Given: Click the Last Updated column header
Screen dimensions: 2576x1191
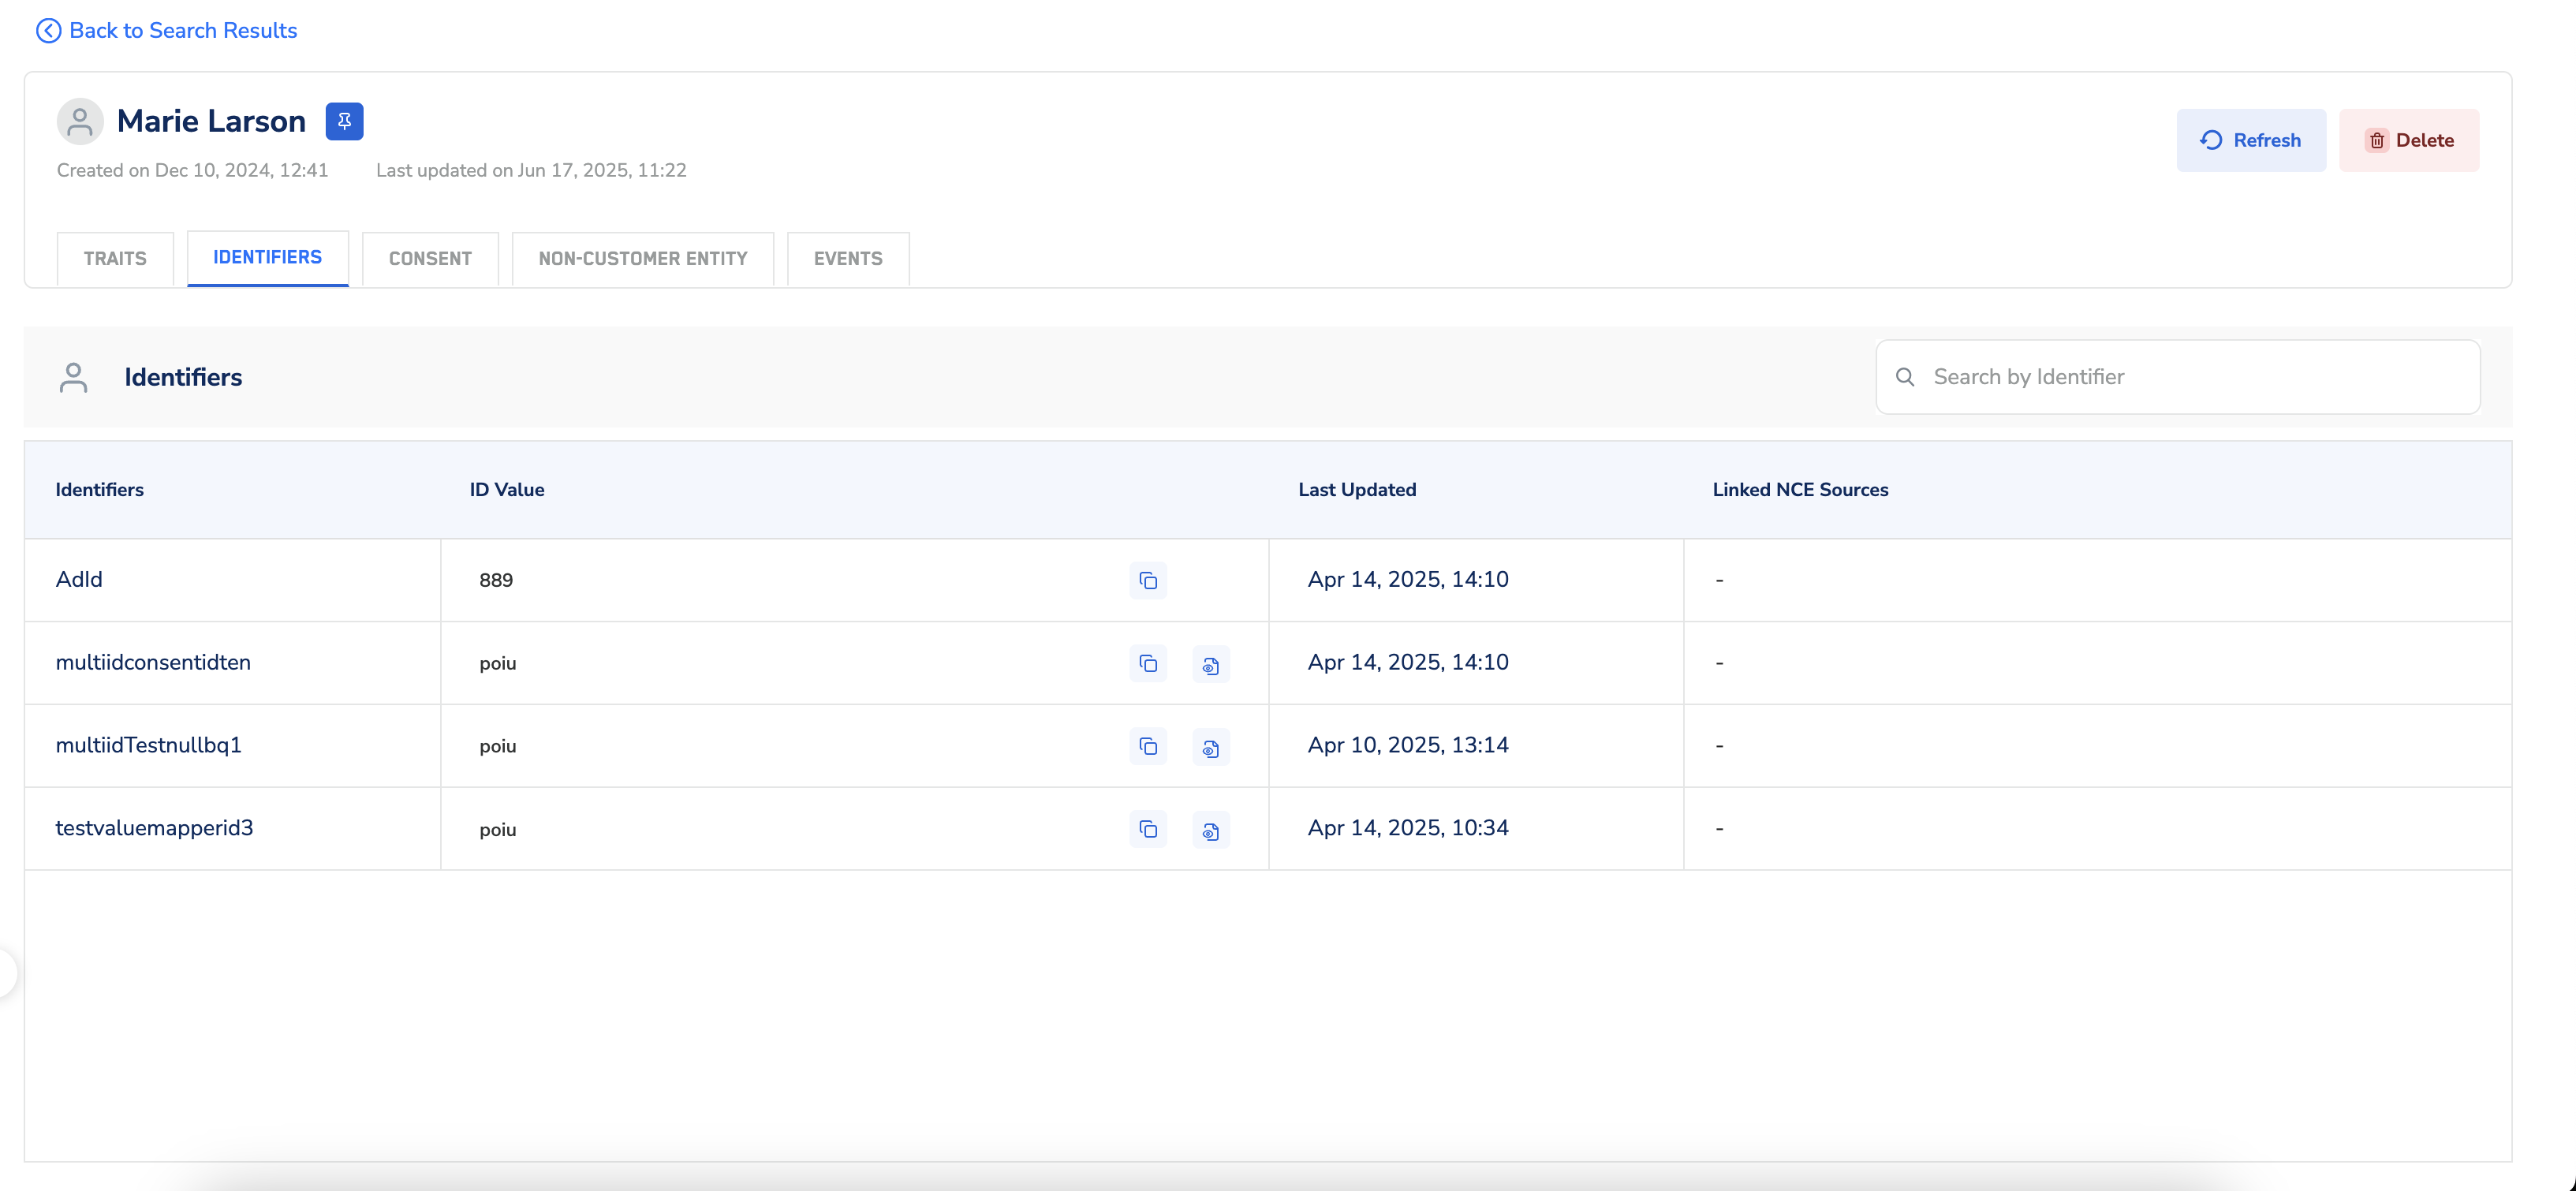Looking at the screenshot, I should click(x=1357, y=490).
